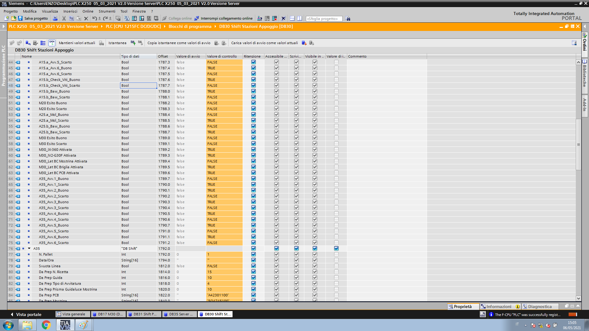Open TIA Portal V16 taskbar icon

pos(65,325)
